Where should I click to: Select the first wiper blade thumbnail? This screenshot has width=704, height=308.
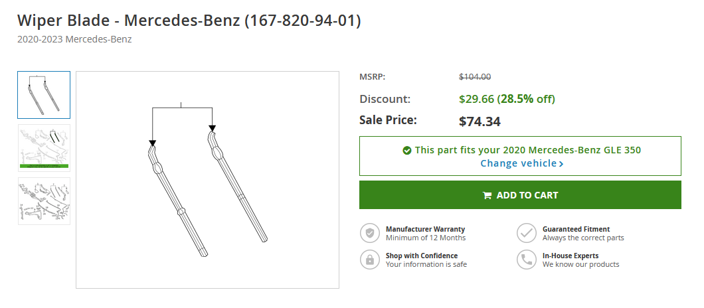(44, 95)
